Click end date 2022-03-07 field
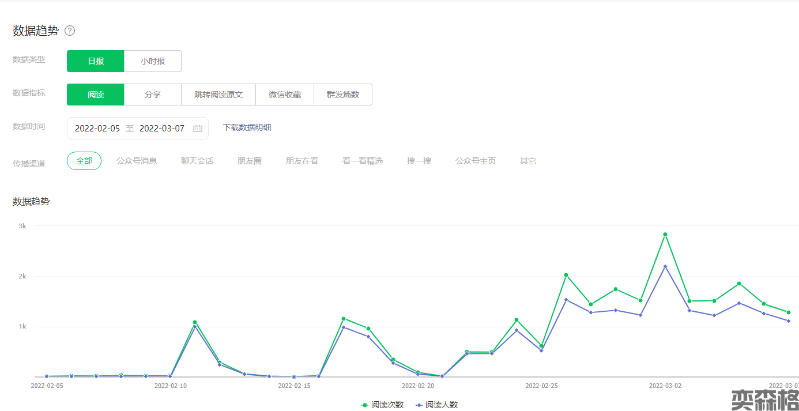Image resolution: width=799 pixels, height=411 pixels. 162,129
